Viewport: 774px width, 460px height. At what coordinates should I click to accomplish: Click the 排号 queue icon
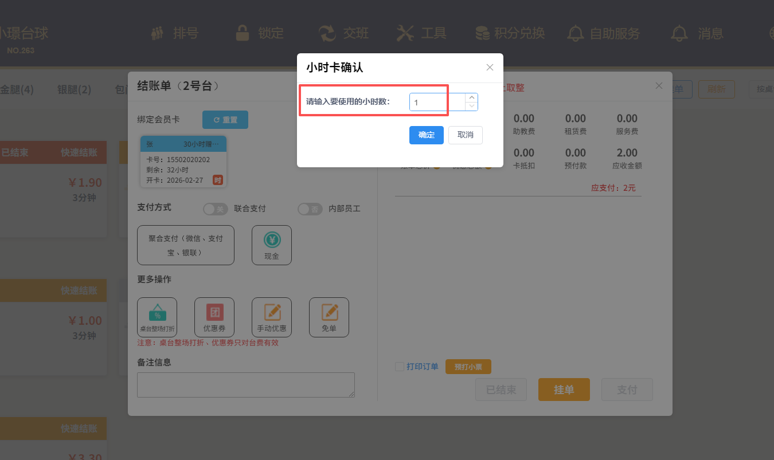pyautogui.click(x=157, y=33)
